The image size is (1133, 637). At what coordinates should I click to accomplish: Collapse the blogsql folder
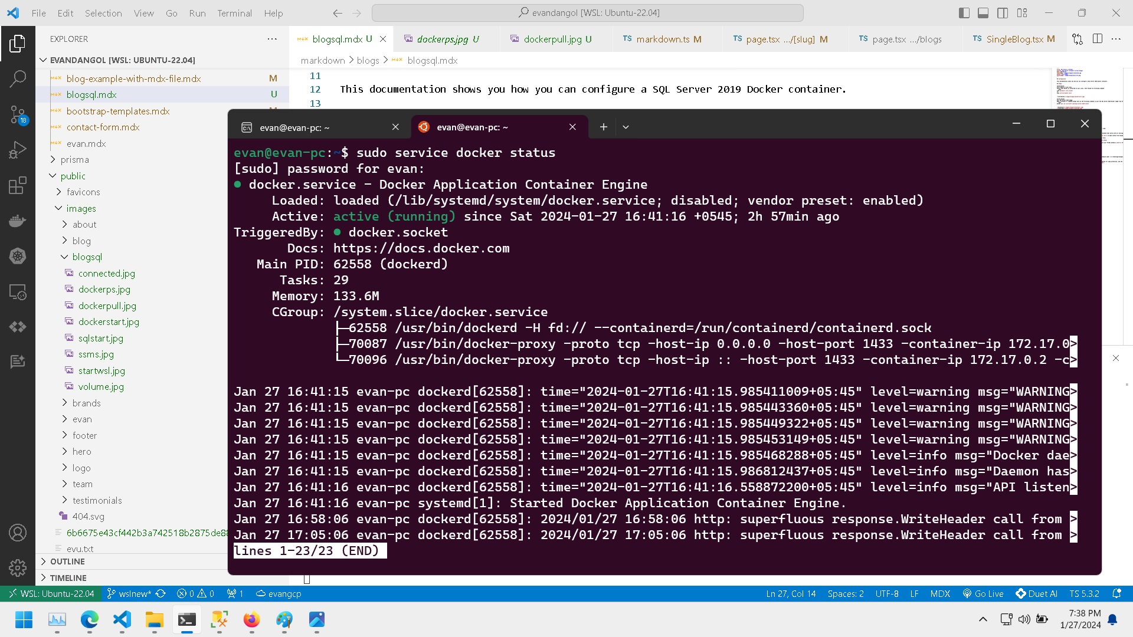(87, 257)
